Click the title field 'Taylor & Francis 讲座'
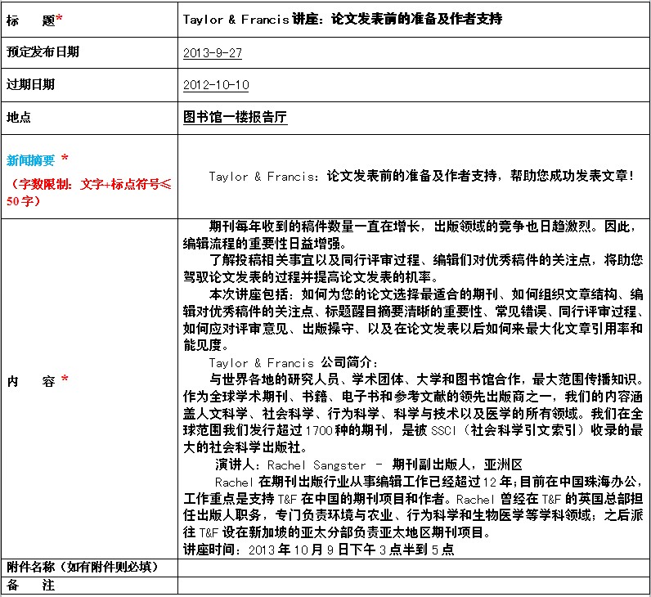The image size is (651, 597). [x=343, y=19]
